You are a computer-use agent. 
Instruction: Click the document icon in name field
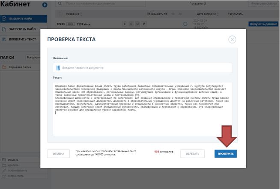pos(58,68)
